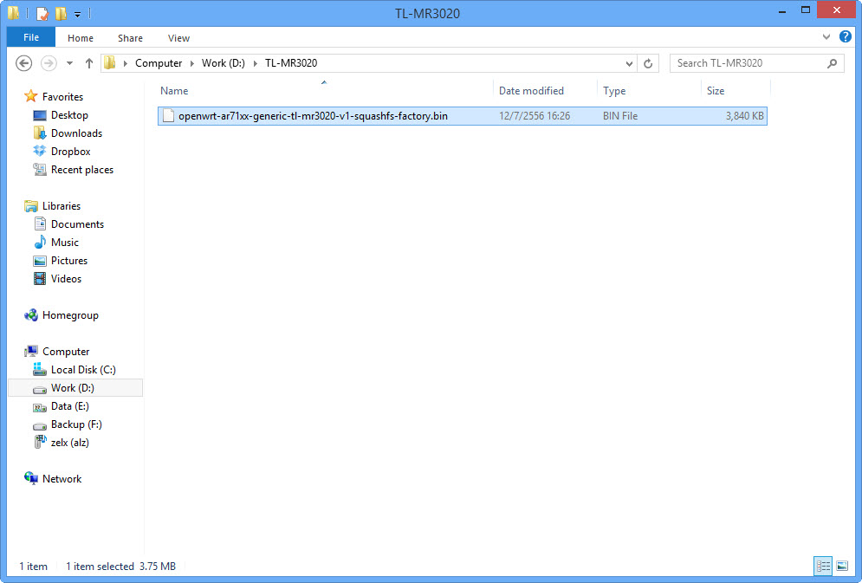
Task: Expand arrow after Computer in breadcrumb
Action: pos(191,64)
